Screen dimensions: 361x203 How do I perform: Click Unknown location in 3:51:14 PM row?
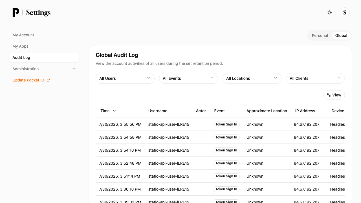coord(255,176)
